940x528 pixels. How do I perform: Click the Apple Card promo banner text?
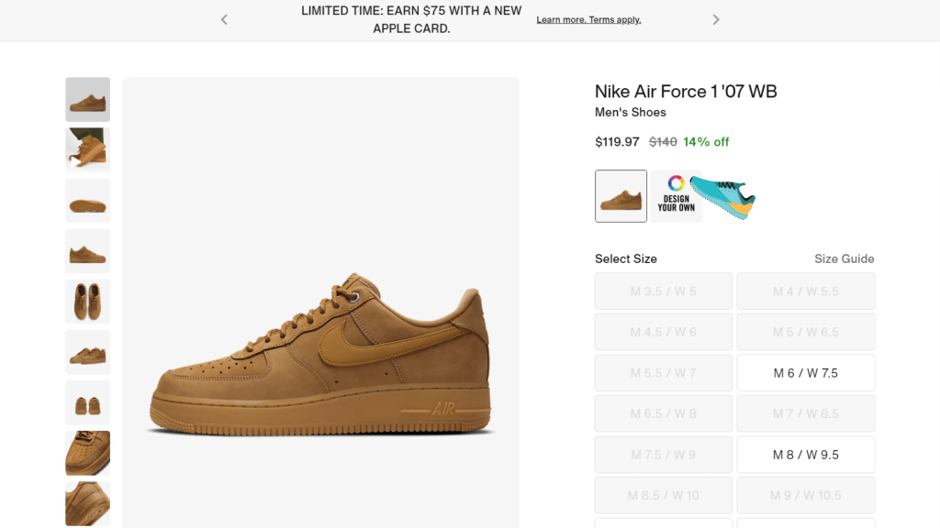[x=411, y=20]
